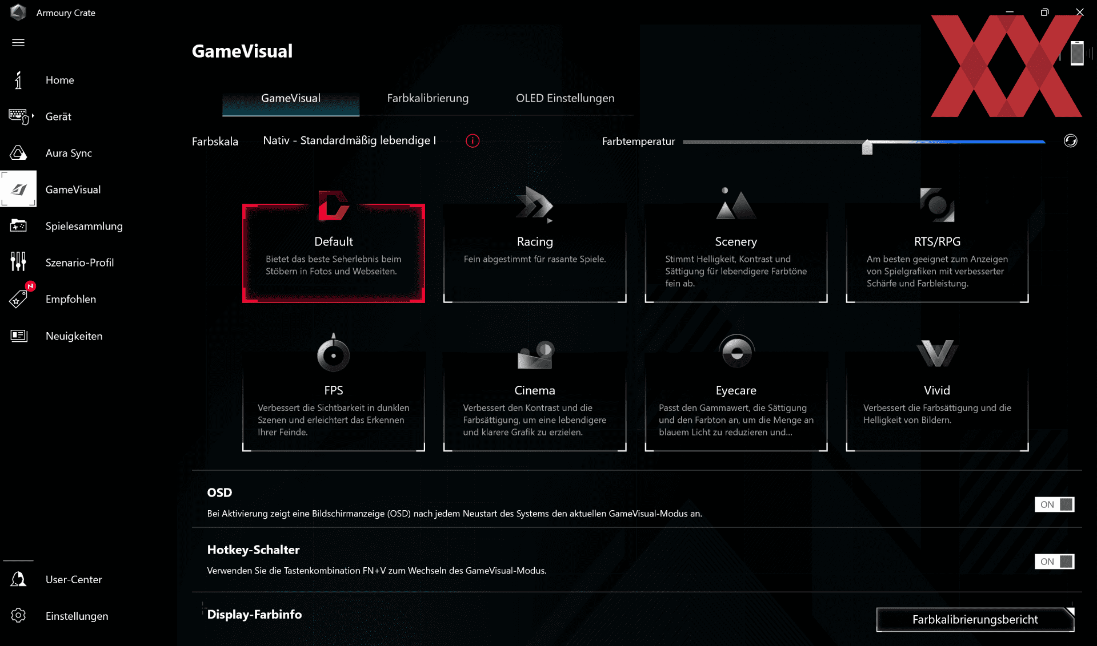Screen dimensions: 1097x646
Task: Click the Scenery mountains icon
Action: tap(736, 203)
